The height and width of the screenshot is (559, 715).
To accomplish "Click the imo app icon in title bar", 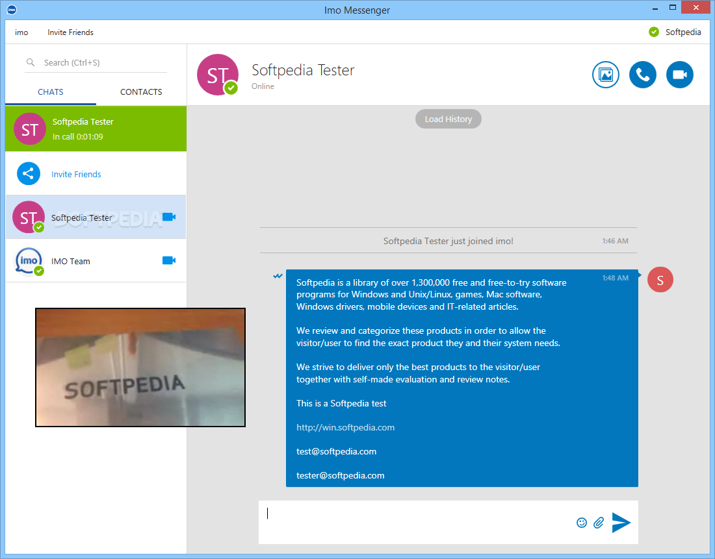I will click(12, 10).
